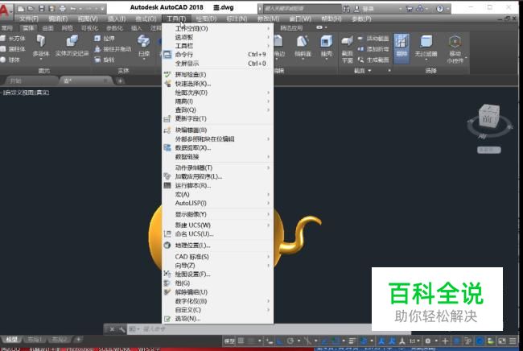The image size is (523, 351).
Task: Click the customization hamburger icon in status bar
Action: tap(513, 341)
